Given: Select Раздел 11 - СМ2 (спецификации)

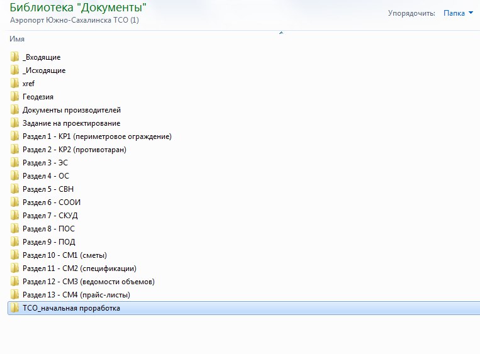Looking at the screenshot, I should pos(80,268).
